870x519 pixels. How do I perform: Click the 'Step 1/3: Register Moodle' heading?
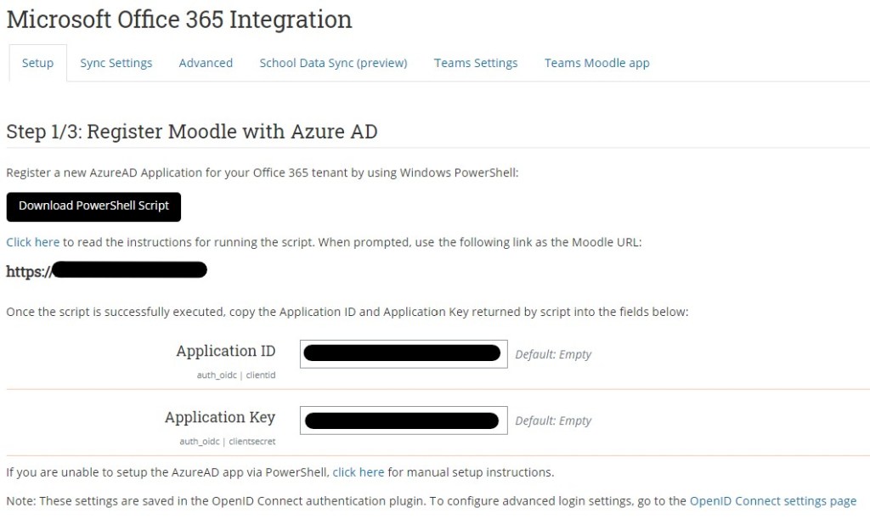pyautogui.click(x=191, y=132)
